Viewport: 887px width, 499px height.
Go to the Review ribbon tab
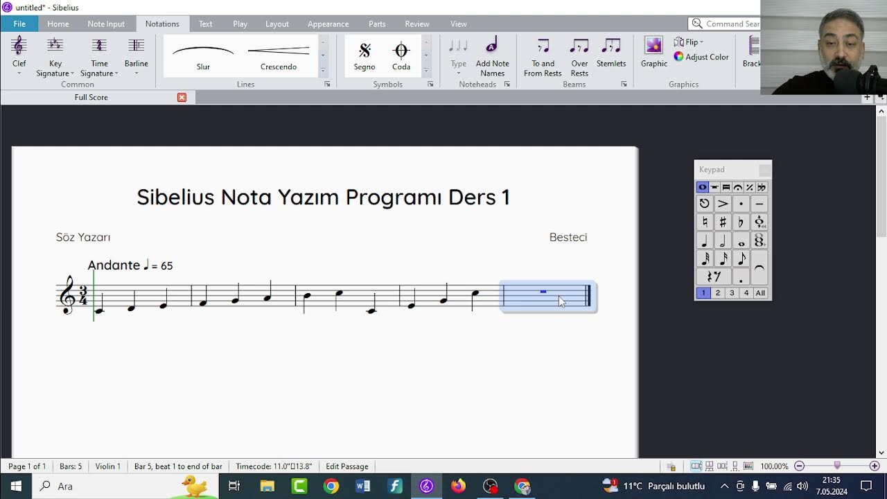(417, 24)
